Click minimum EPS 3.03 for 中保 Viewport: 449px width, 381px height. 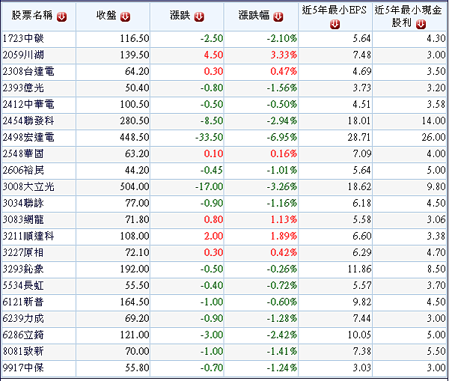[x=361, y=368]
